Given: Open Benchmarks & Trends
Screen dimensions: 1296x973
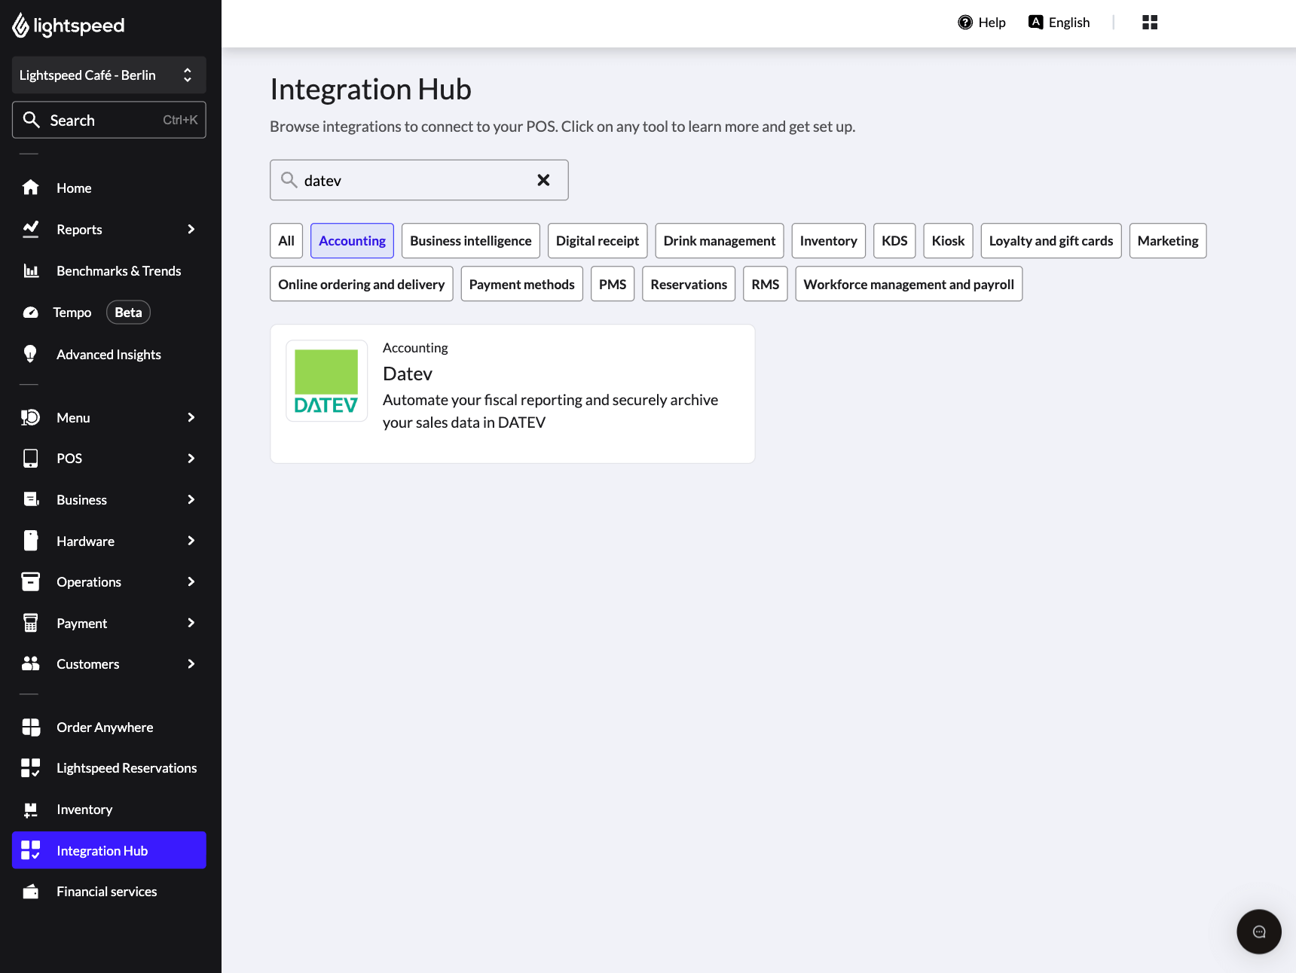Looking at the screenshot, I should coord(118,270).
